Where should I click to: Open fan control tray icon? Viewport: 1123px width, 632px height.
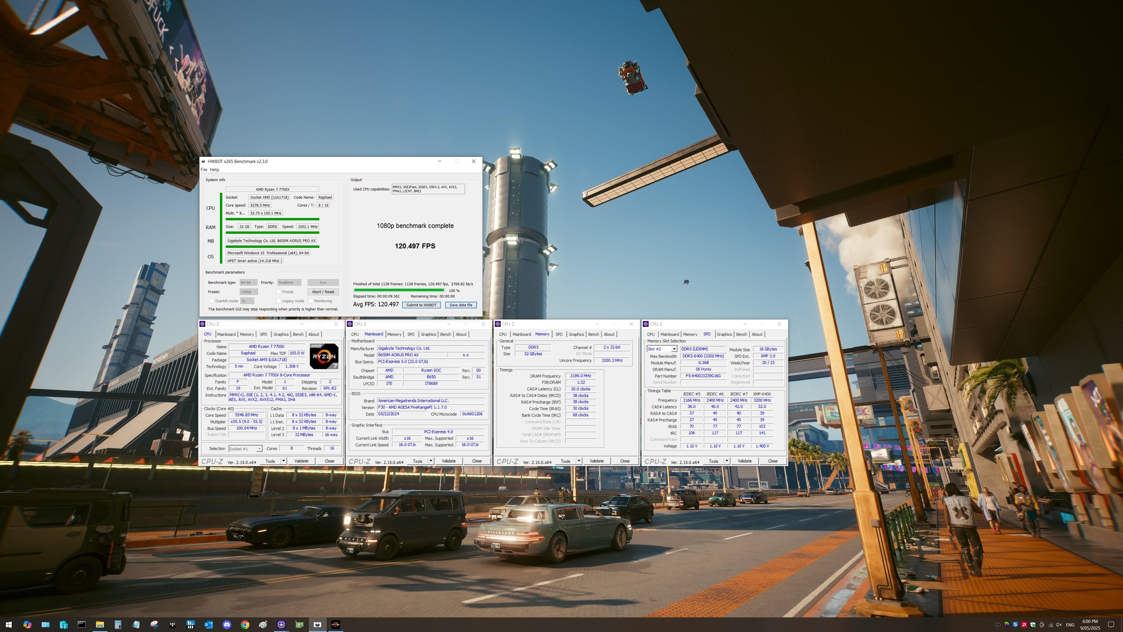(x=998, y=625)
